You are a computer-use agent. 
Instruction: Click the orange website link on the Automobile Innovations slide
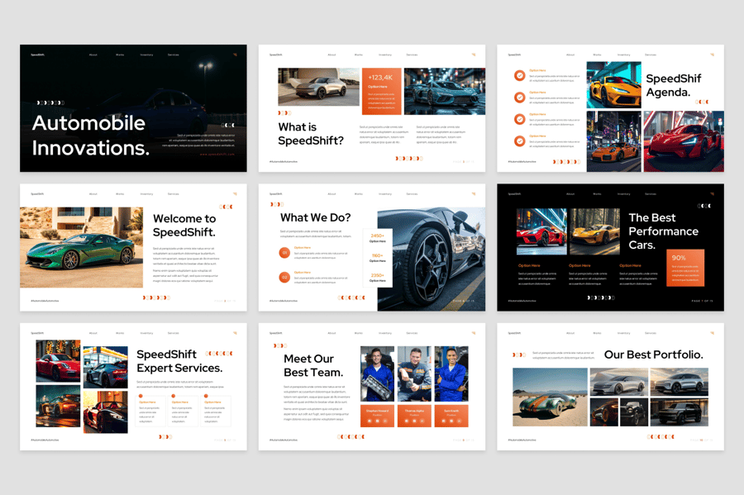(217, 154)
